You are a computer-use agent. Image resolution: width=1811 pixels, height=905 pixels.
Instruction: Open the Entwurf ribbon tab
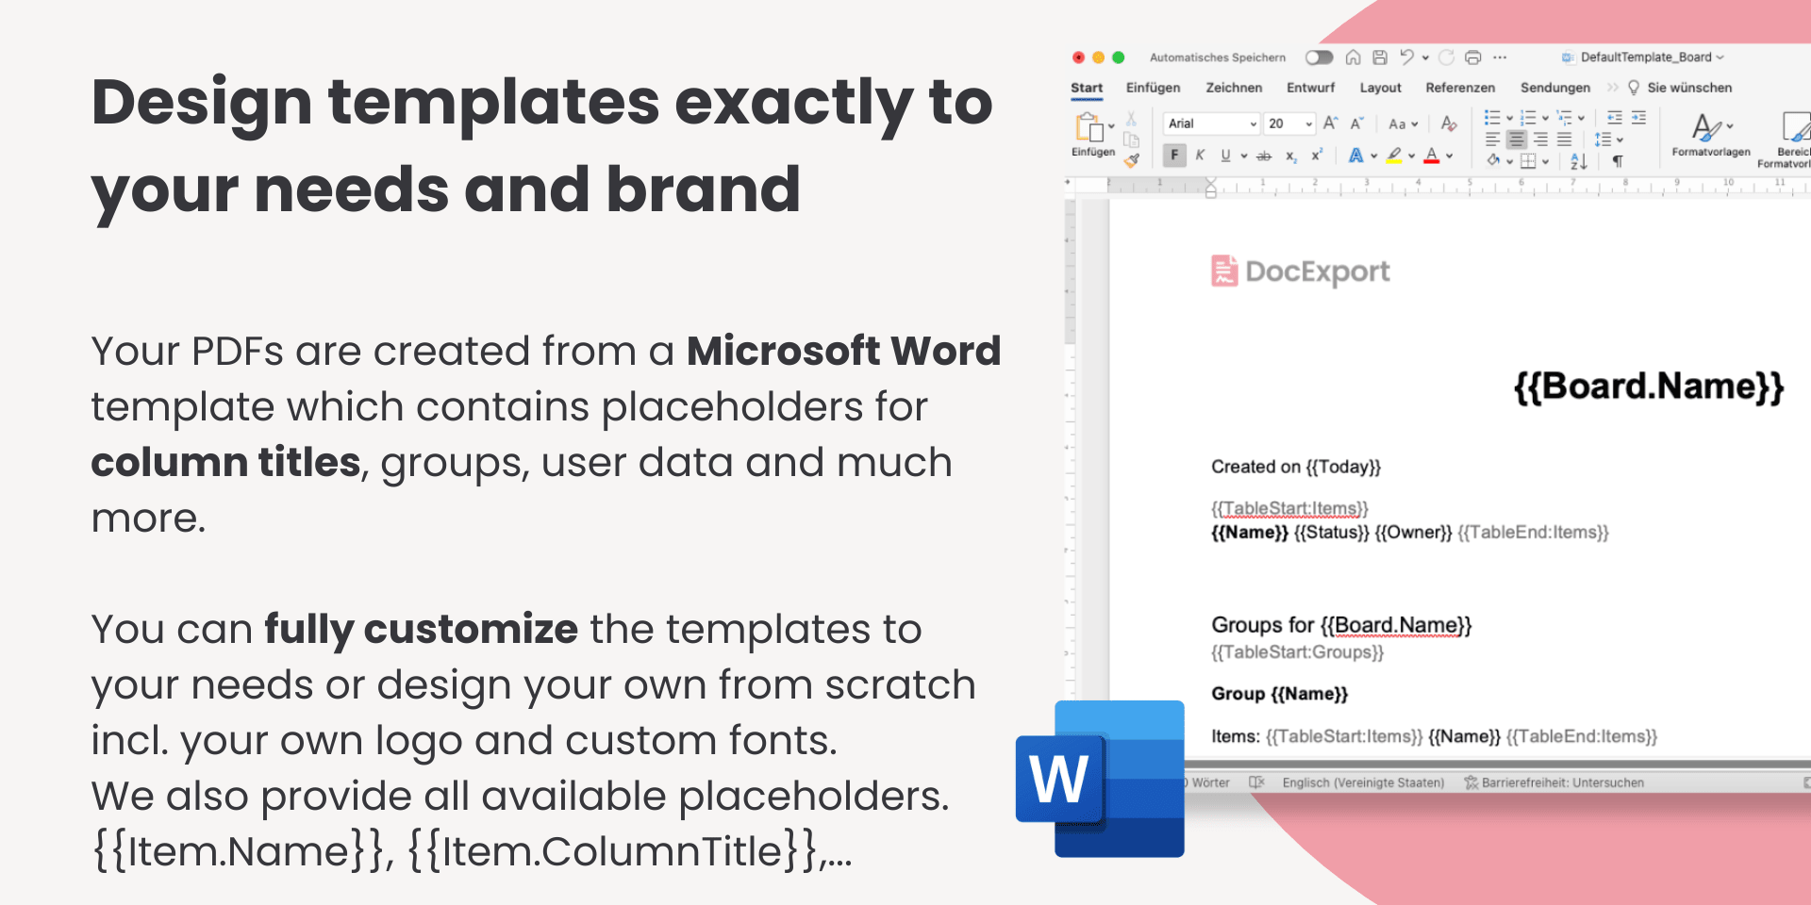tap(1311, 88)
